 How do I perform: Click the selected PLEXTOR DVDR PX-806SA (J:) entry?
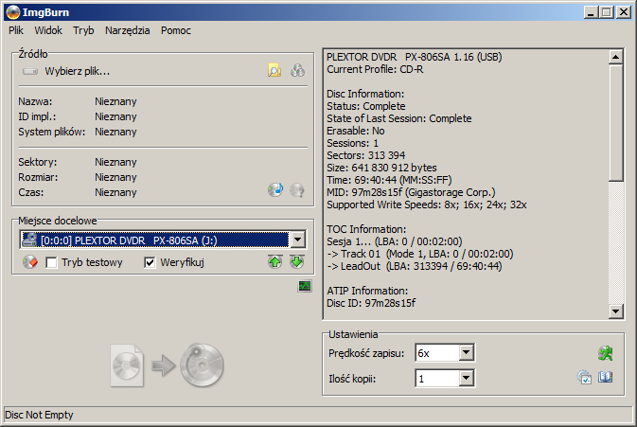(x=154, y=240)
